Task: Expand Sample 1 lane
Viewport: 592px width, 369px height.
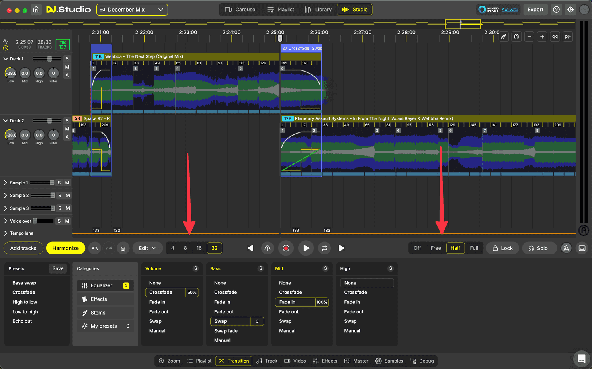Action: (6, 183)
